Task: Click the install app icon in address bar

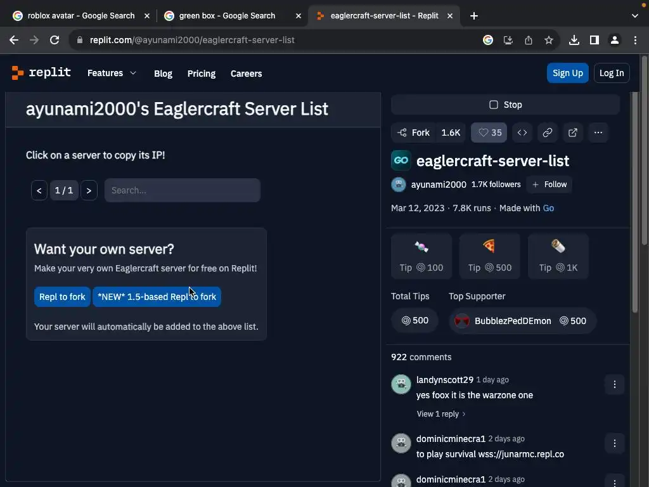Action: (x=508, y=40)
